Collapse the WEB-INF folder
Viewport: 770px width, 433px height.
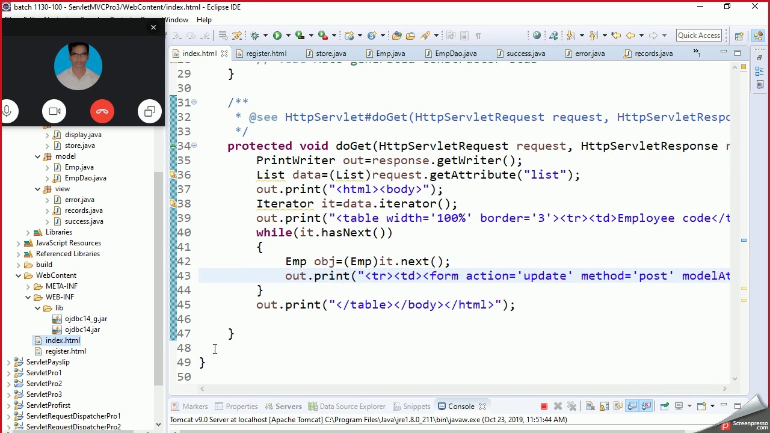point(28,297)
